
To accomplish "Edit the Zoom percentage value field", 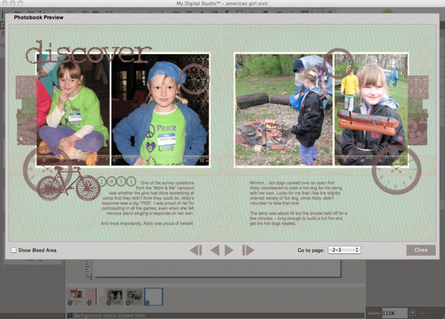I will [x=395, y=313].
